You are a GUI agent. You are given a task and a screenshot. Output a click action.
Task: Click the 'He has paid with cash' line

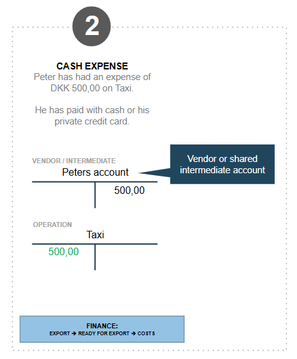[x=92, y=110]
